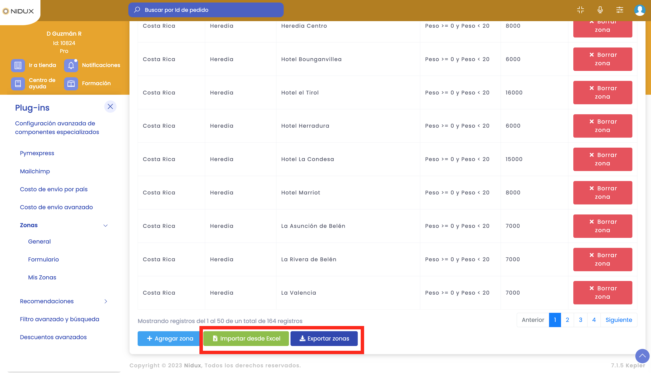This screenshot has height=373, width=651.
Task: Click the Exportar zonas button
Action: 324,339
